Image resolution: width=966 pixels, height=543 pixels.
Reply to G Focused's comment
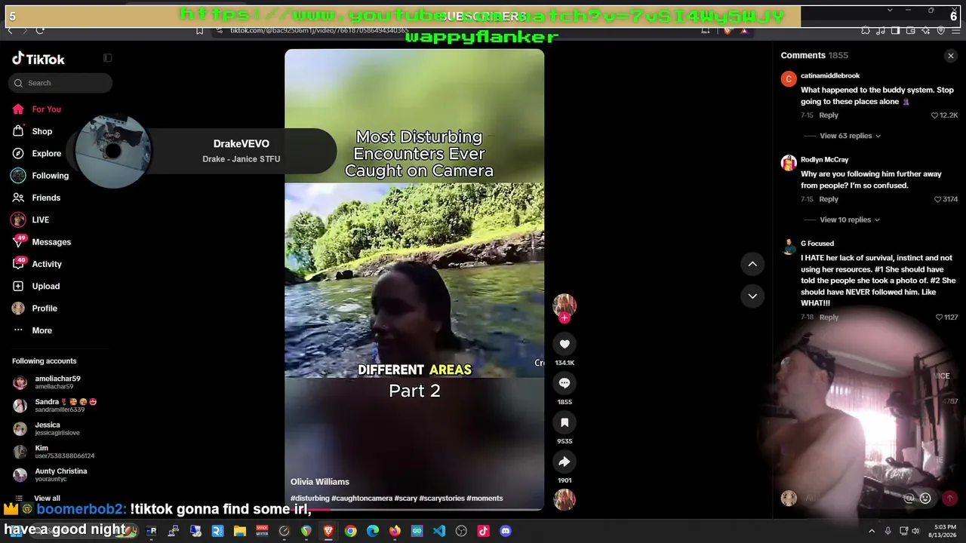click(x=829, y=318)
